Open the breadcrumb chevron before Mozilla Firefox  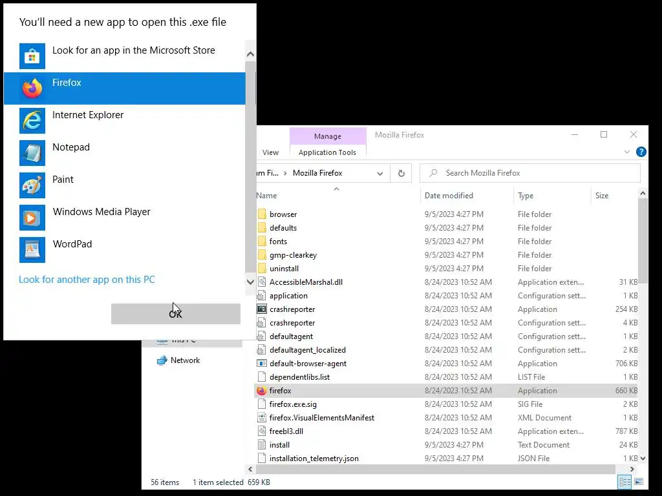(x=285, y=173)
